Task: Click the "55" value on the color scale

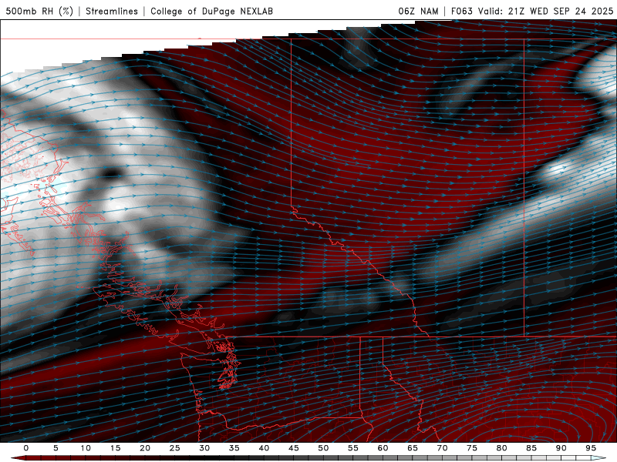Action: [x=353, y=448]
